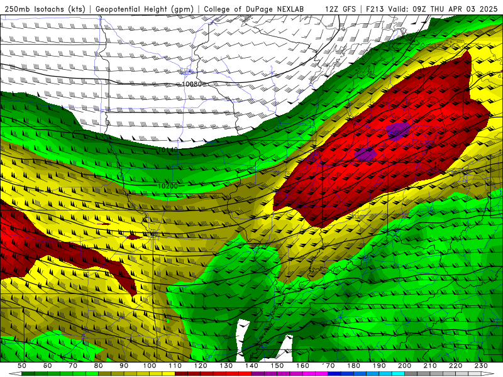Click the 10200 height contour label
The height and width of the screenshot is (377, 503).
(168, 186)
